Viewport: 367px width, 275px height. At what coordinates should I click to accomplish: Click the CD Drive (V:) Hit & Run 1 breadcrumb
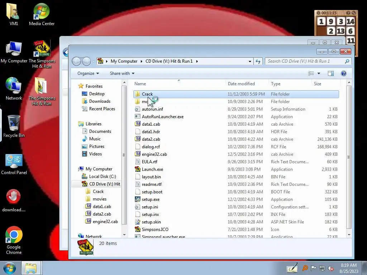point(169,61)
